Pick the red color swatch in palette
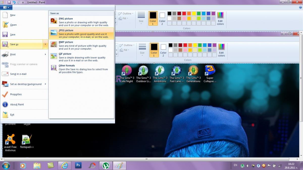The width and height of the screenshot is (303, 170). tap(184, 14)
